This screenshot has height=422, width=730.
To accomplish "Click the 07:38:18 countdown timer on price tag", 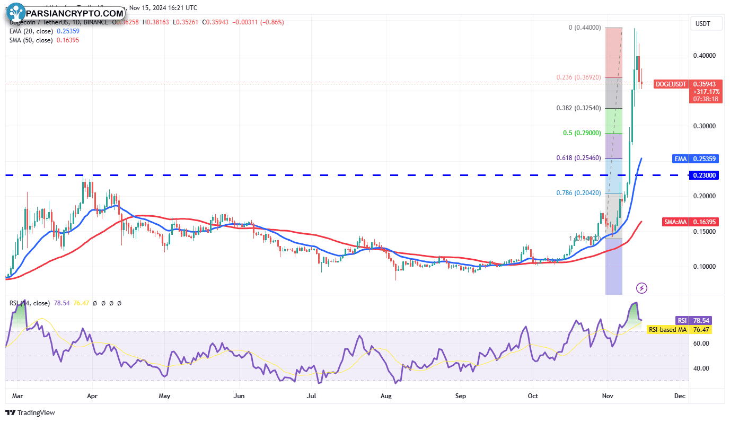I will tap(707, 99).
